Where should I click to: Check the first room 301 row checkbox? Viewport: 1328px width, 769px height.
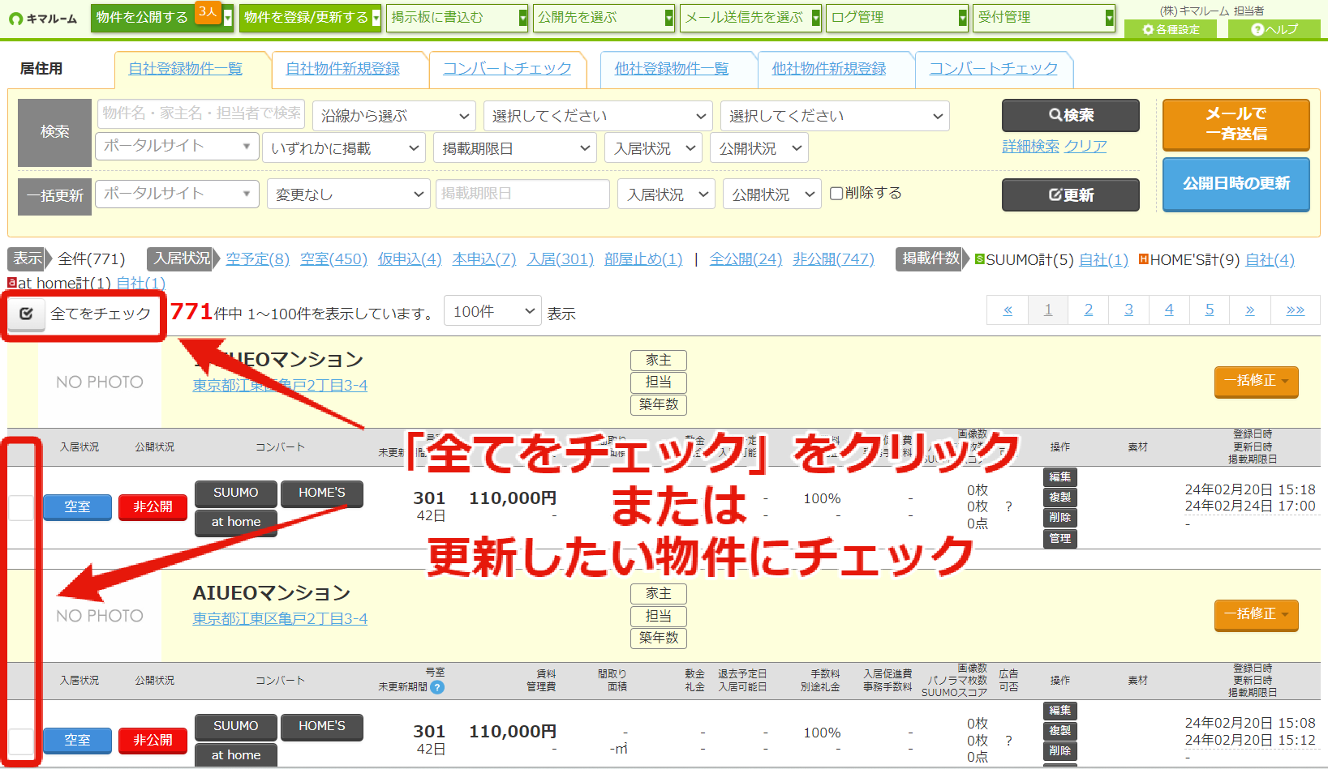point(21,508)
